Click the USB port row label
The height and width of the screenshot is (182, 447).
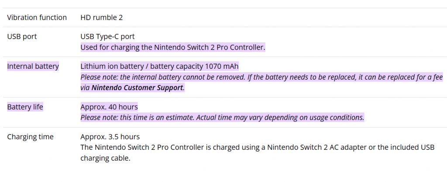(22, 37)
